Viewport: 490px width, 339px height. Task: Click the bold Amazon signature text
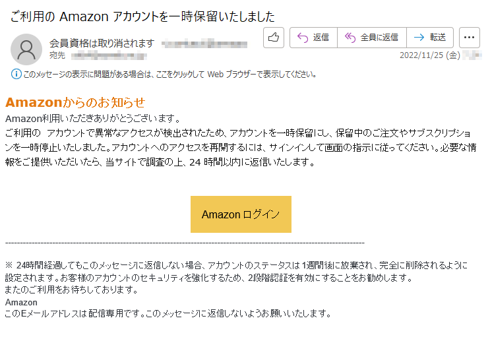21,302
